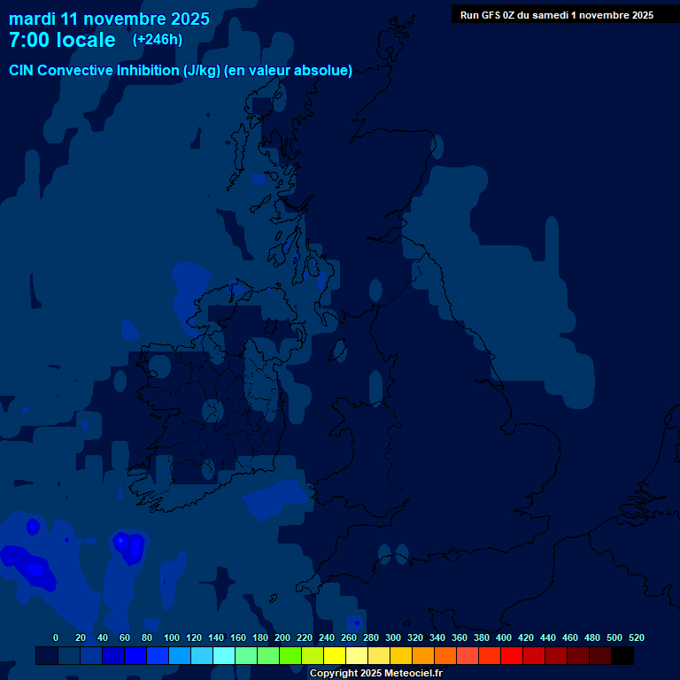Click the Run GFS 0Z run label
This screenshot has height=680, width=680.
556,15
